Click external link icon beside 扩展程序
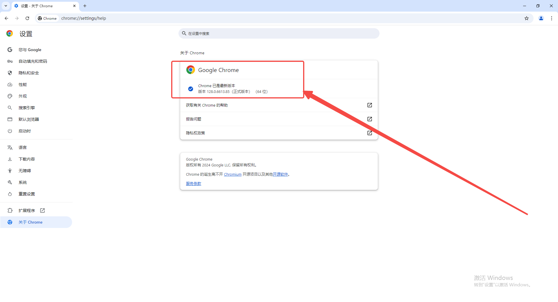This screenshot has height=302, width=558. click(x=42, y=211)
